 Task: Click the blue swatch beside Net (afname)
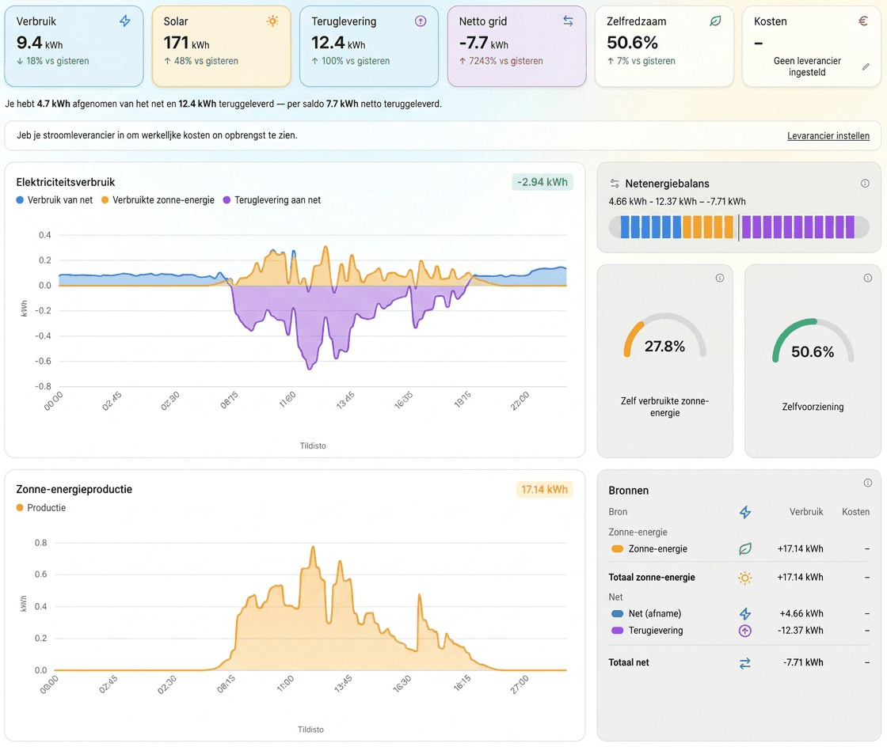pyautogui.click(x=617, y=613)
